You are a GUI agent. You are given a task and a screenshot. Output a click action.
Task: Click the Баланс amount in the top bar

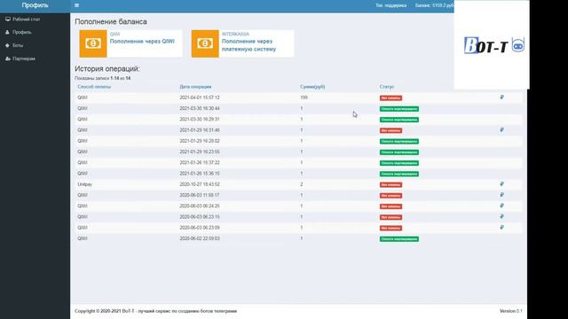(x=434, y=5)
